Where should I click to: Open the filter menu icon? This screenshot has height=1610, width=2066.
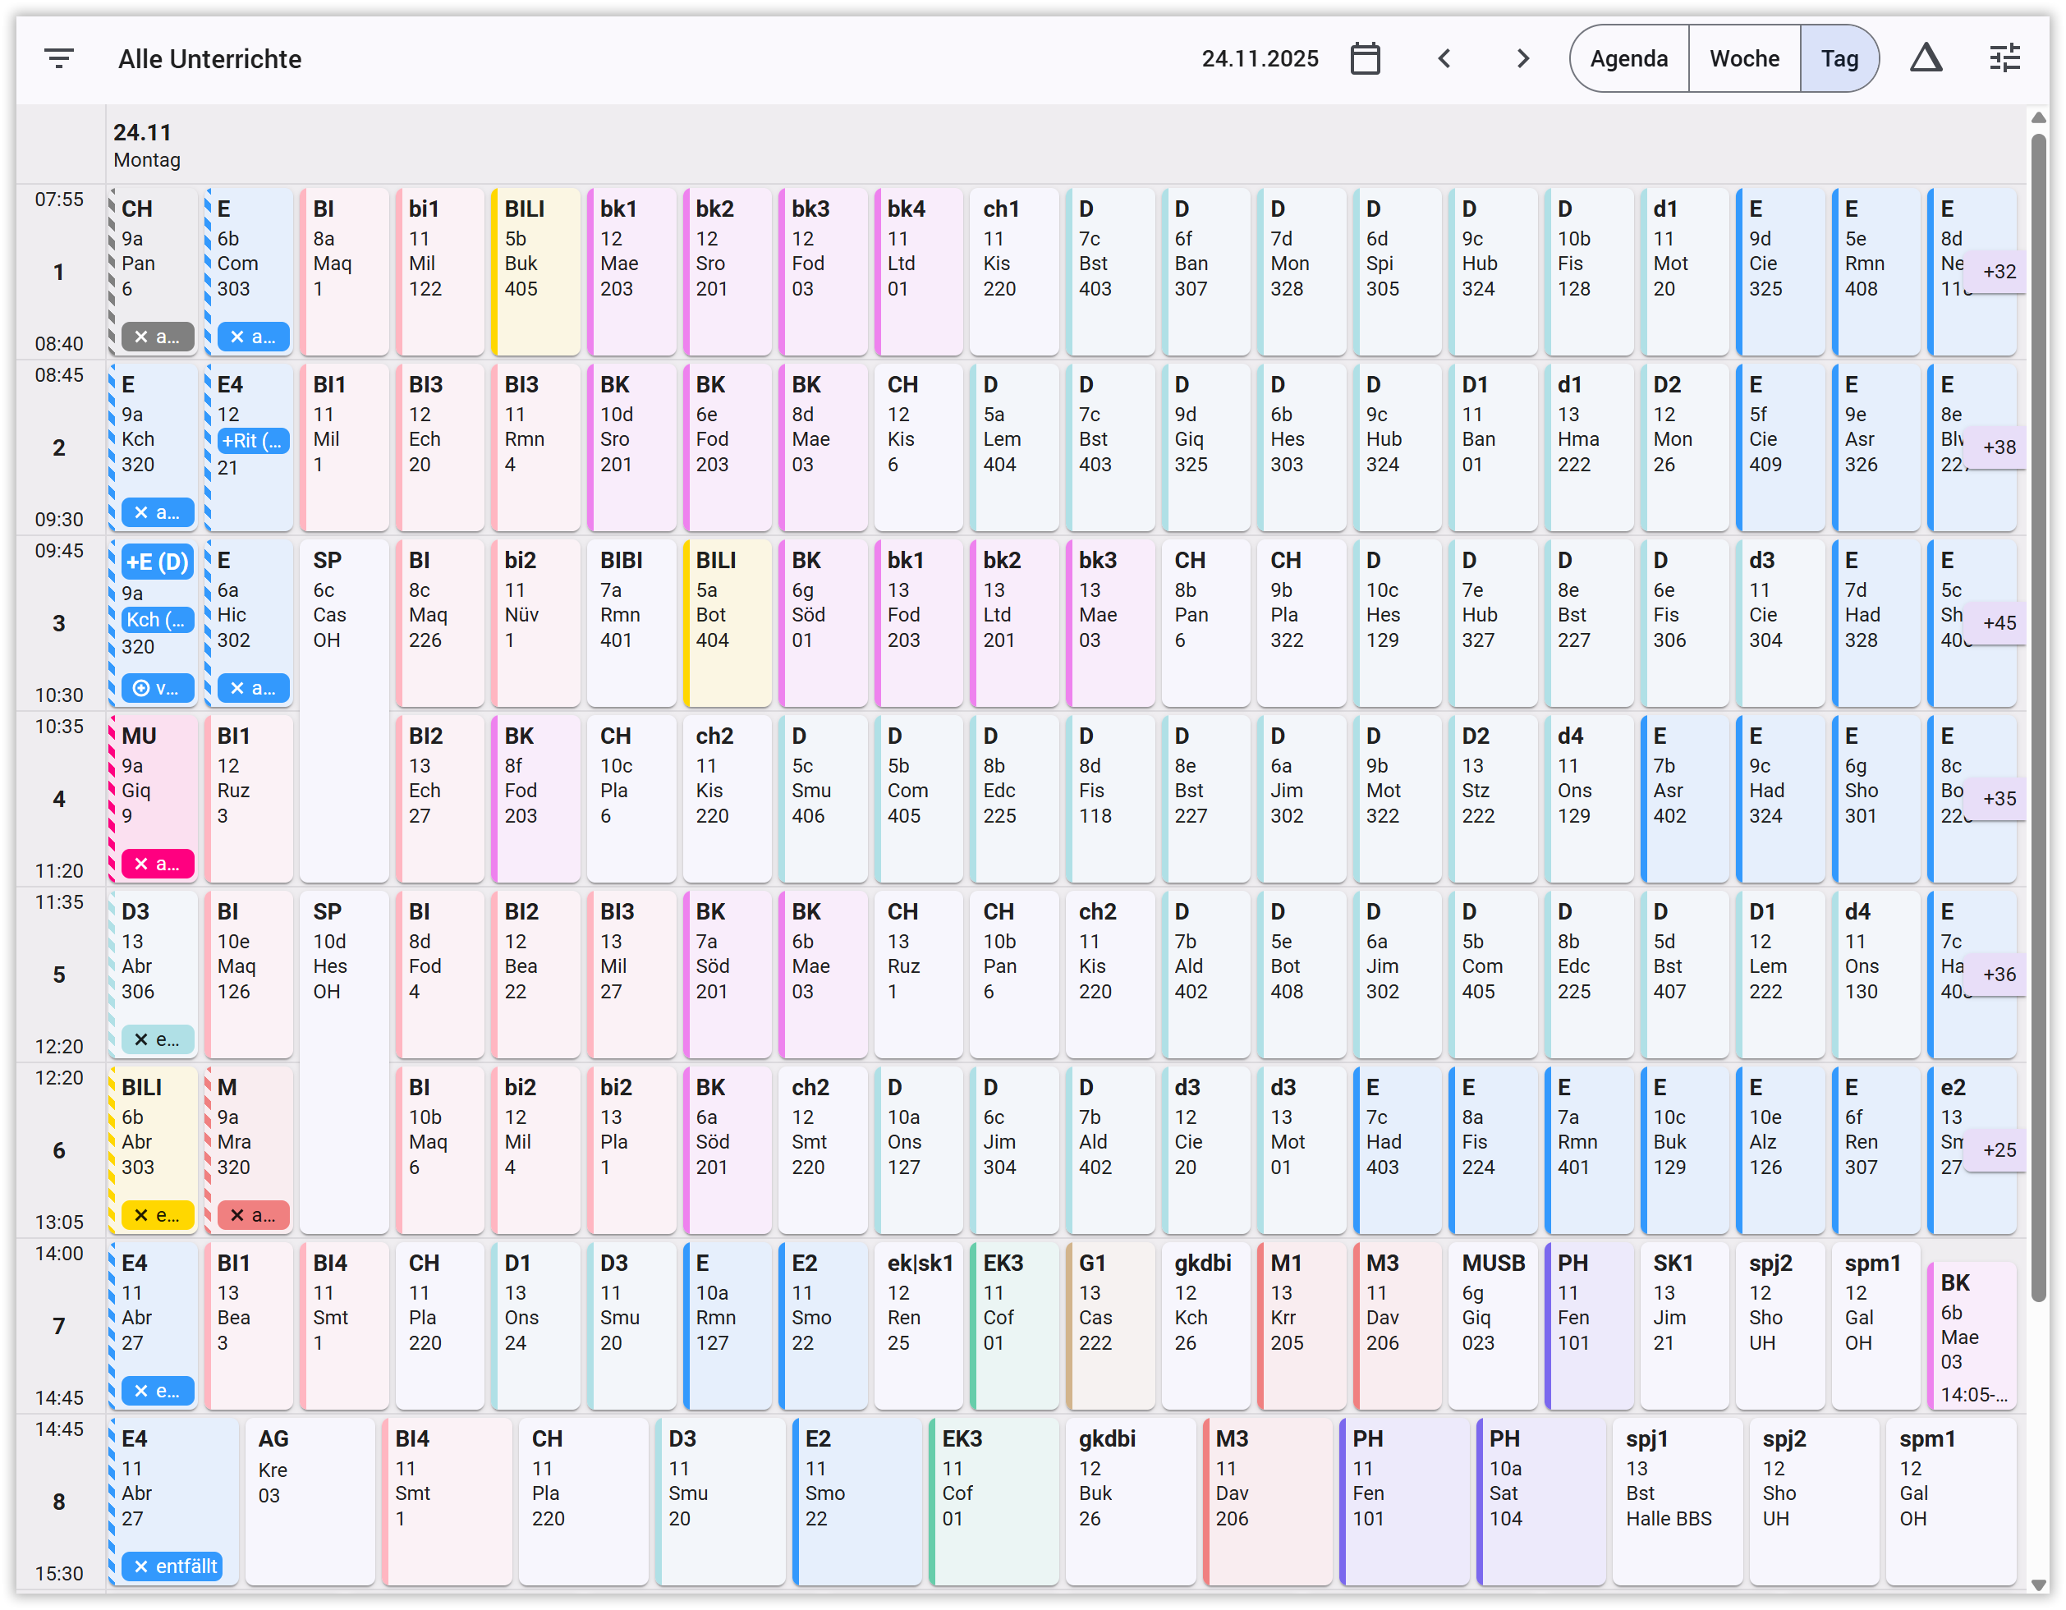click(x=58, y=58)
